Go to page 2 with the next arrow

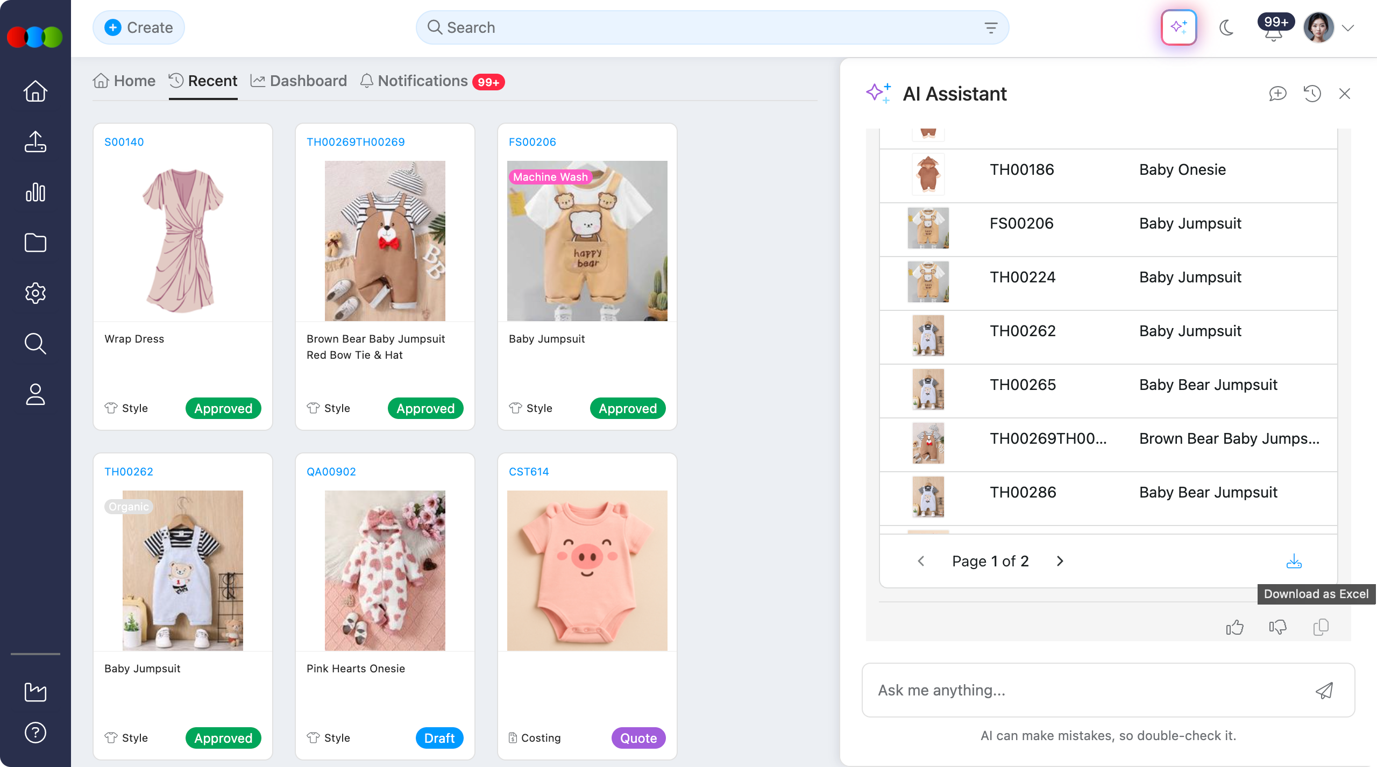pyautogui.click(x=1060, y=561)
